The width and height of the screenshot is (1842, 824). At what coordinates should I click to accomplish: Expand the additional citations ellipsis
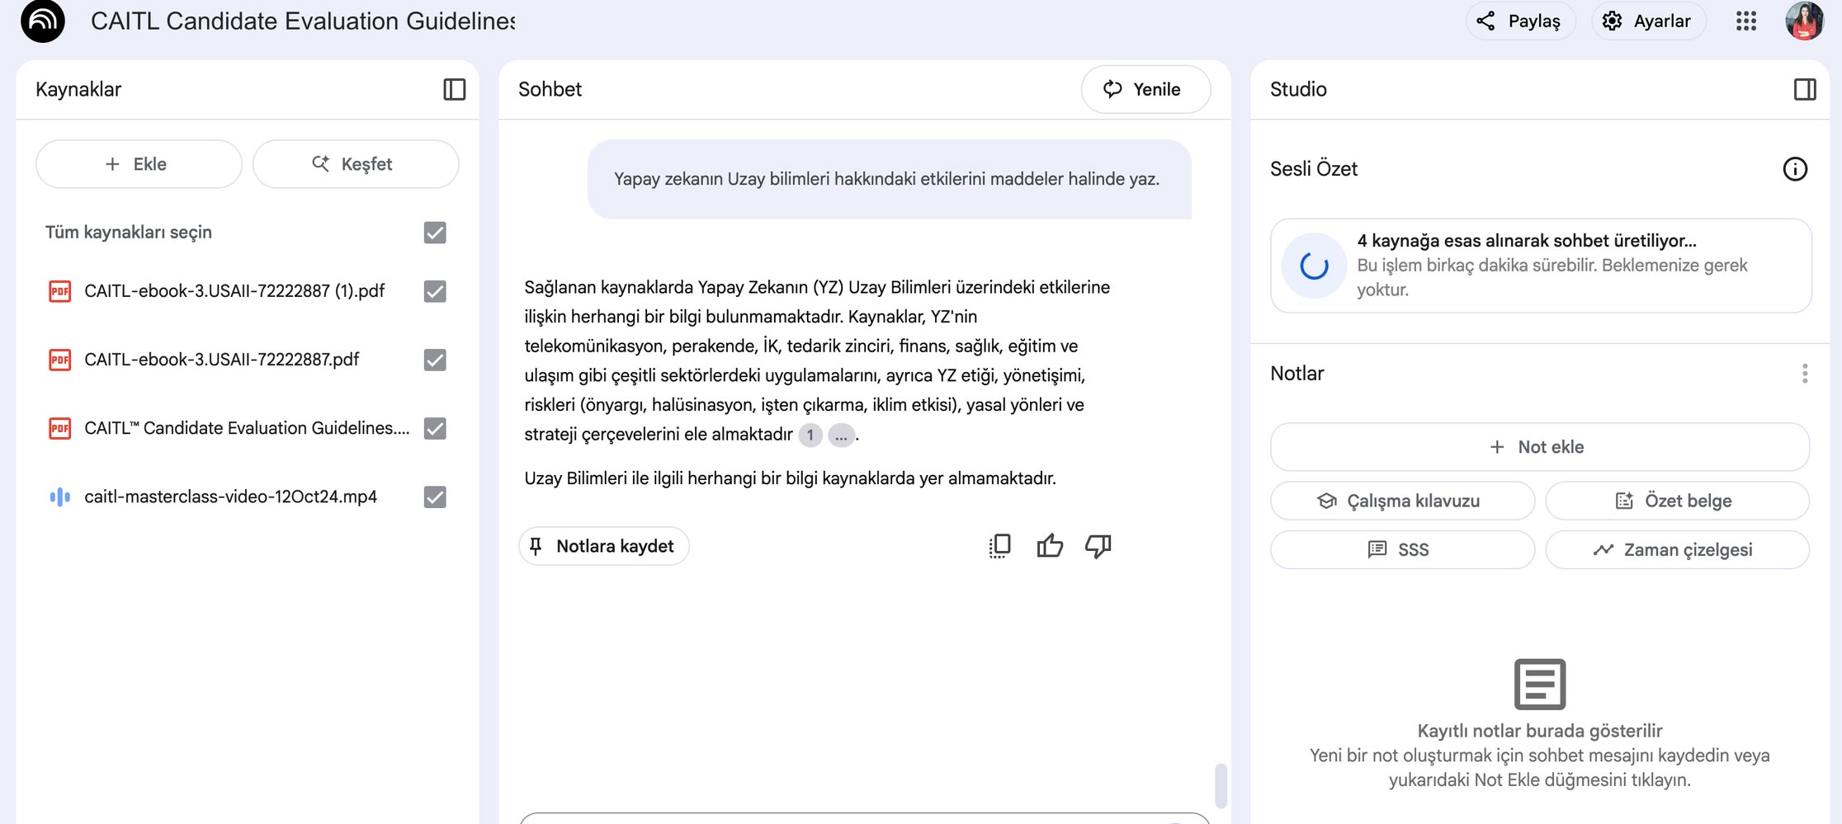pos(840,435)
